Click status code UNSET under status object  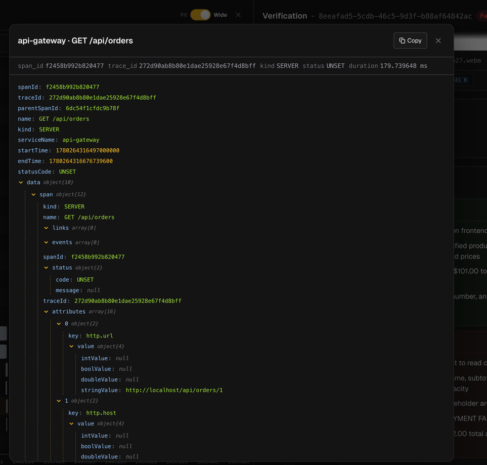tap(85, 280)
